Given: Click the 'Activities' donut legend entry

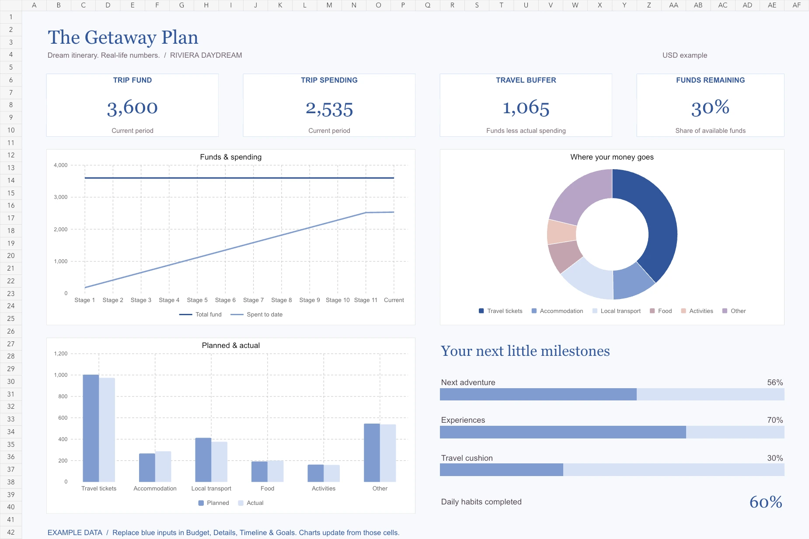Looking at the screenshot, I should pyautogui.click(x=697, y=311).
